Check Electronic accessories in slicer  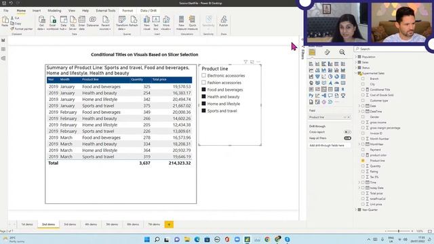coord(203,75)
